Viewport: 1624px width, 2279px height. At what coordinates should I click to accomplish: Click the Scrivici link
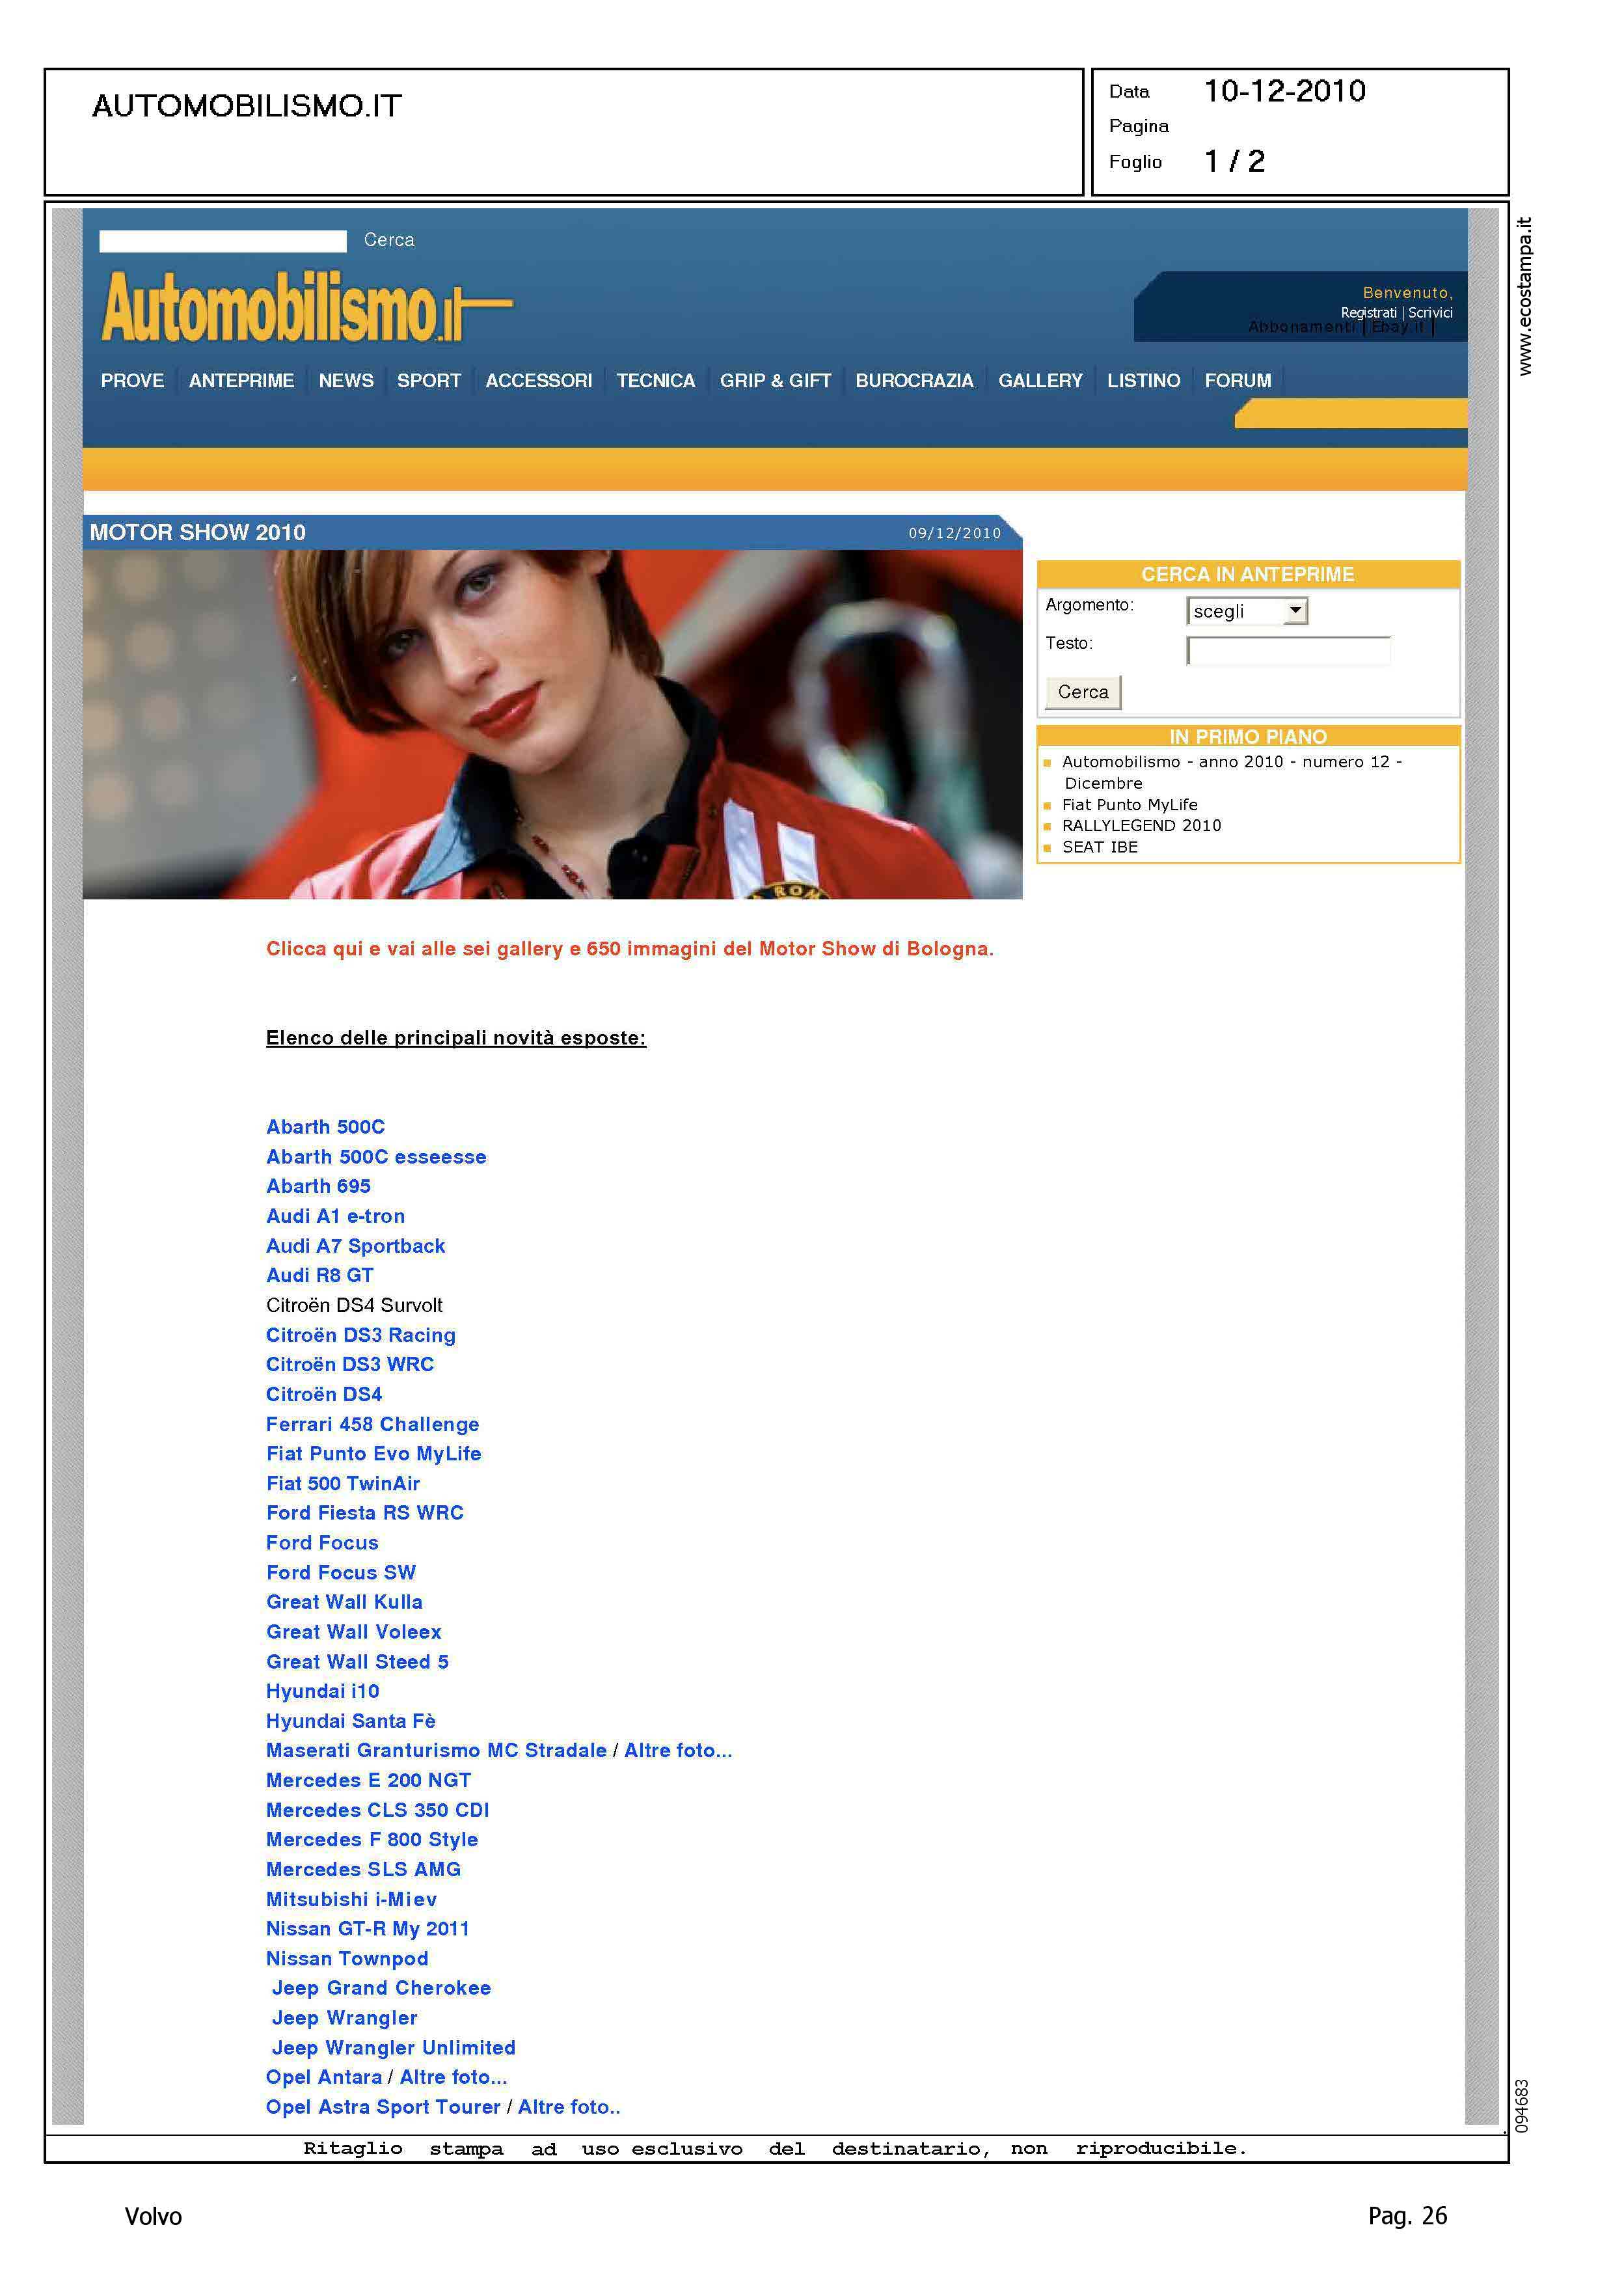[x=1430, y=313]
